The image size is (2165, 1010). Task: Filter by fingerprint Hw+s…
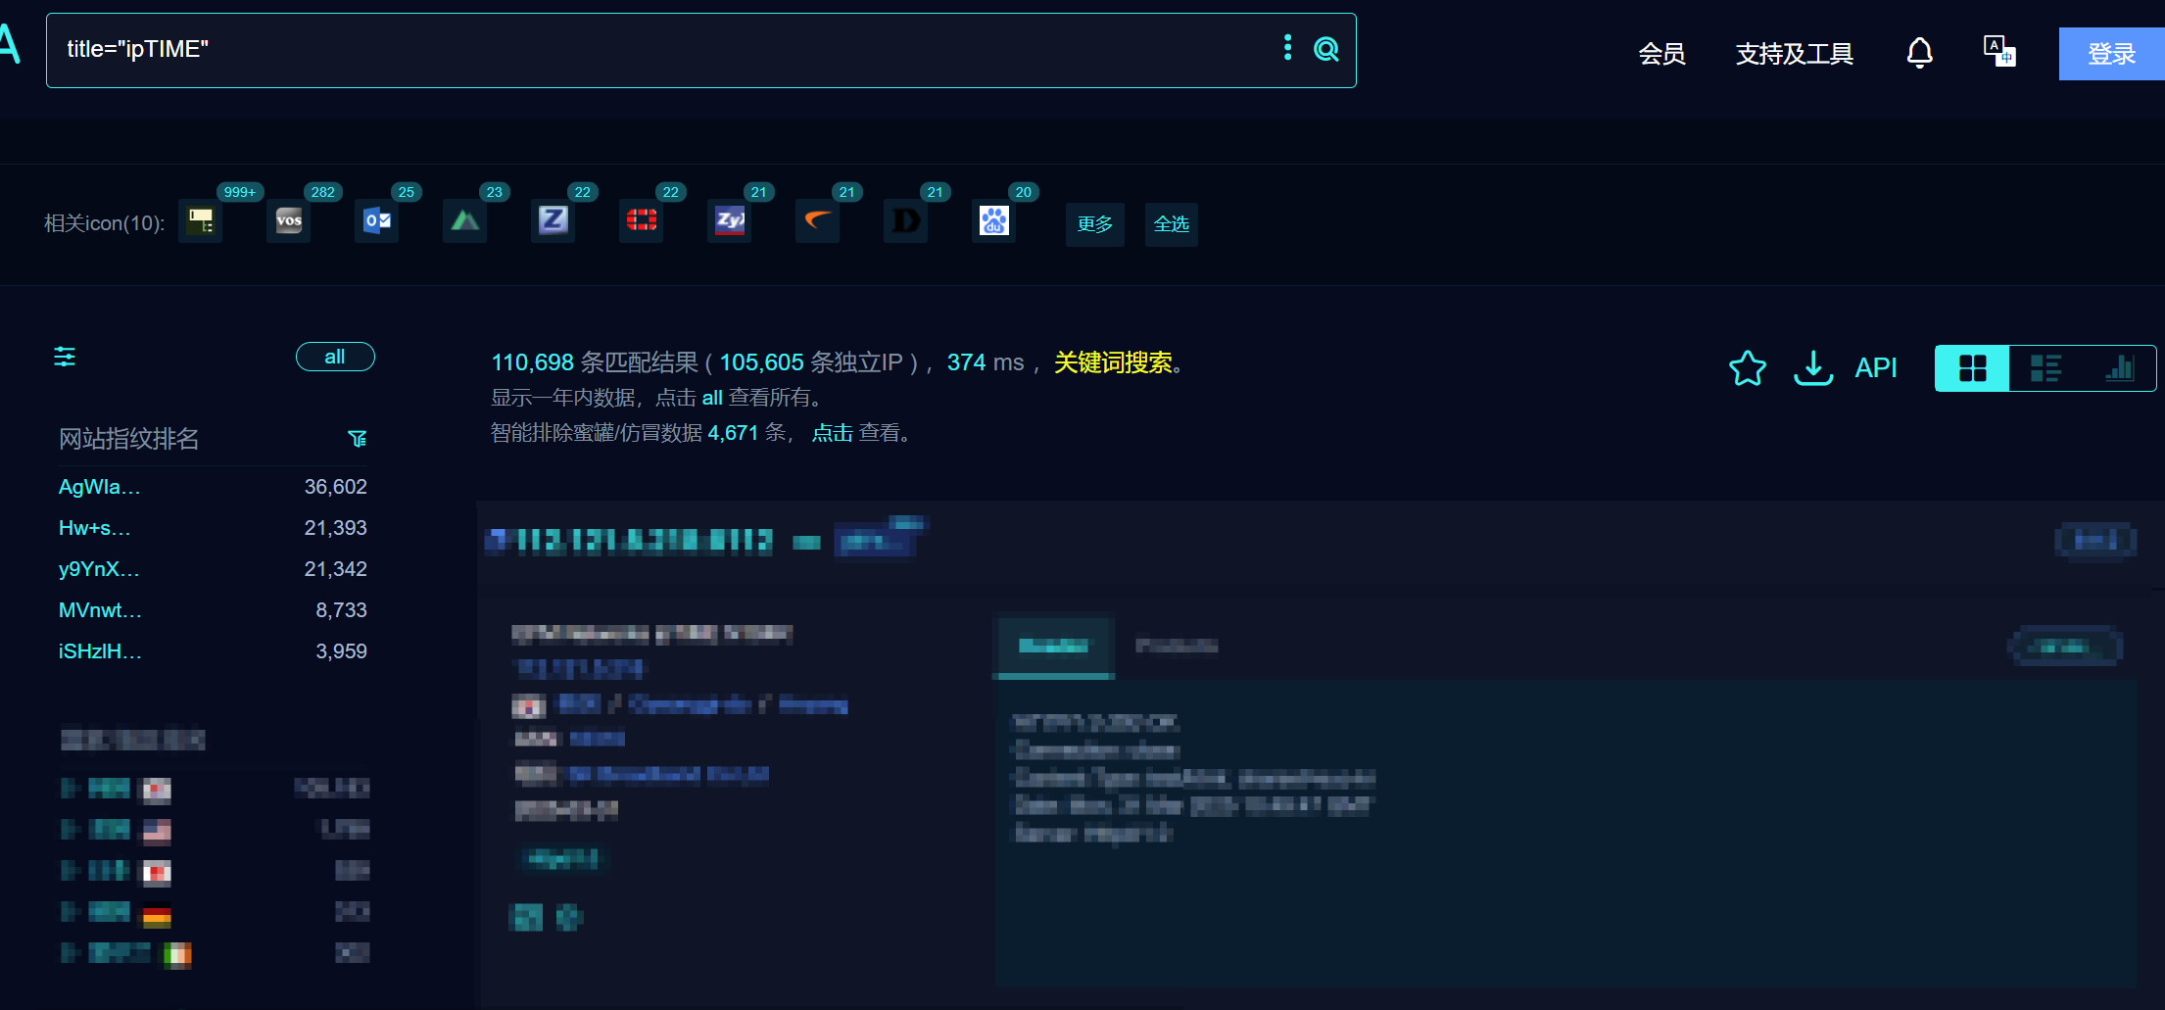(95, 528)
